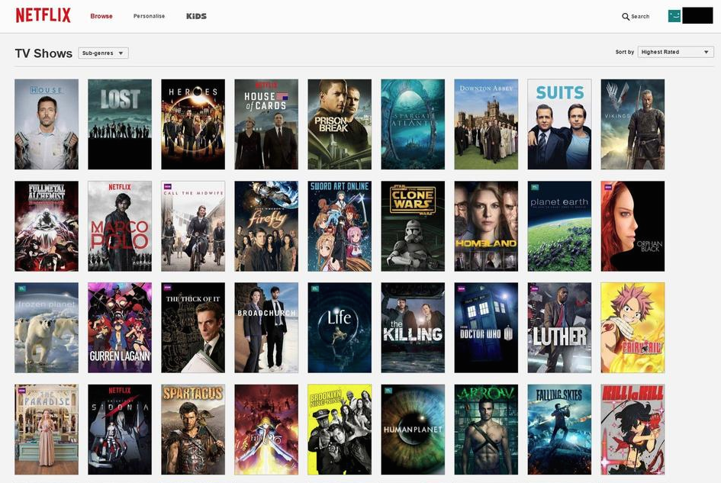721x483 pixels.
Task: Open The Paradise poster
Action: [x=47, y=430]
